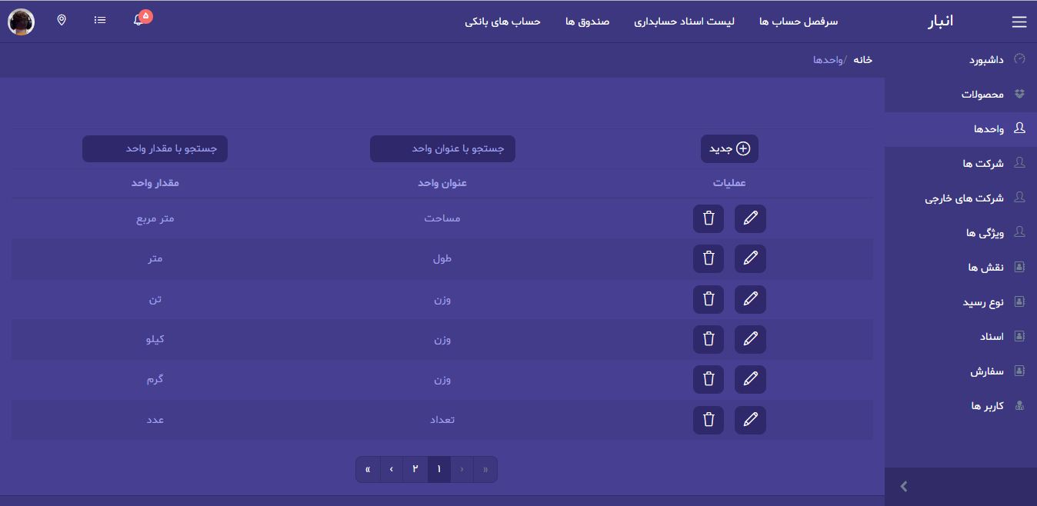Go to نوع رسید in sidebar
This screenshot has height=506, width=1037.
[x=983, y=301]
